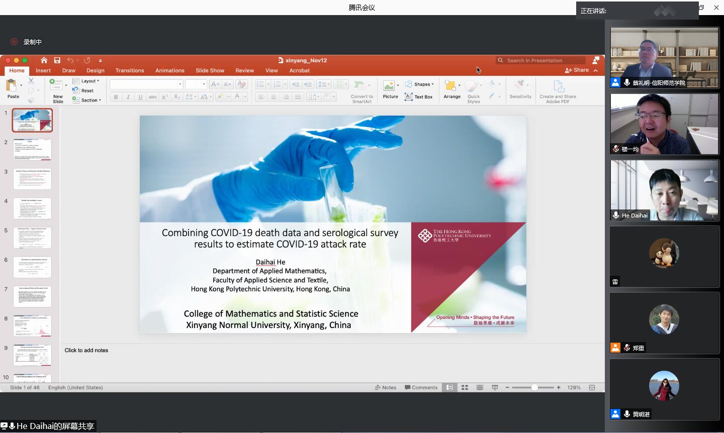Image resolution: width=724 pixels, height=433 pixels.
Task: Open the Section dropdown menu
Action: [87, 100]
